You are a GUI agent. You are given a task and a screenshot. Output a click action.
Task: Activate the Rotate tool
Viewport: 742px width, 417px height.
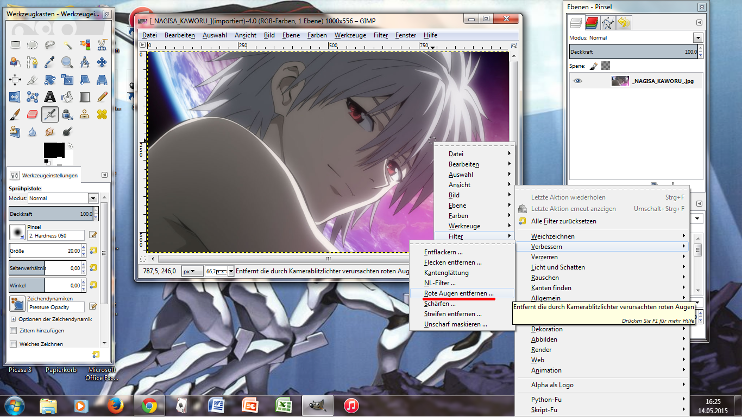coord(50,80)
